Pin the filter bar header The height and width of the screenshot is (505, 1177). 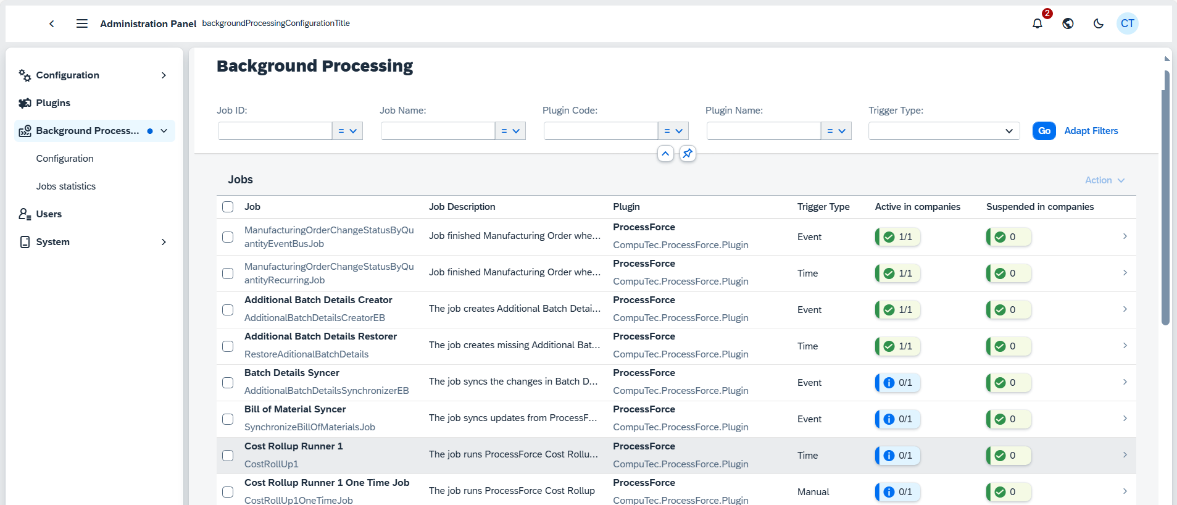[688, 153]
